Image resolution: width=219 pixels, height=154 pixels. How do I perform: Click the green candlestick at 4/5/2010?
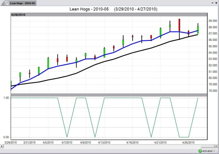coord(48,63)
